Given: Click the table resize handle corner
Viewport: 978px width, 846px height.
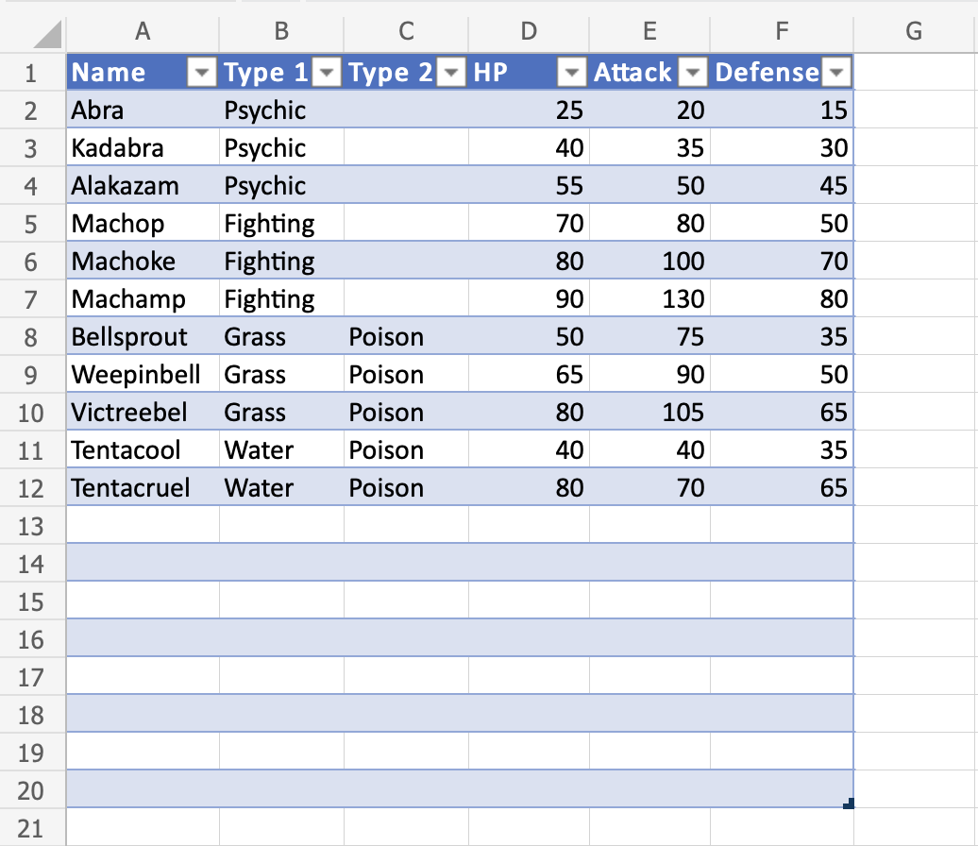Looking at the screenshot, I should 850,804.
